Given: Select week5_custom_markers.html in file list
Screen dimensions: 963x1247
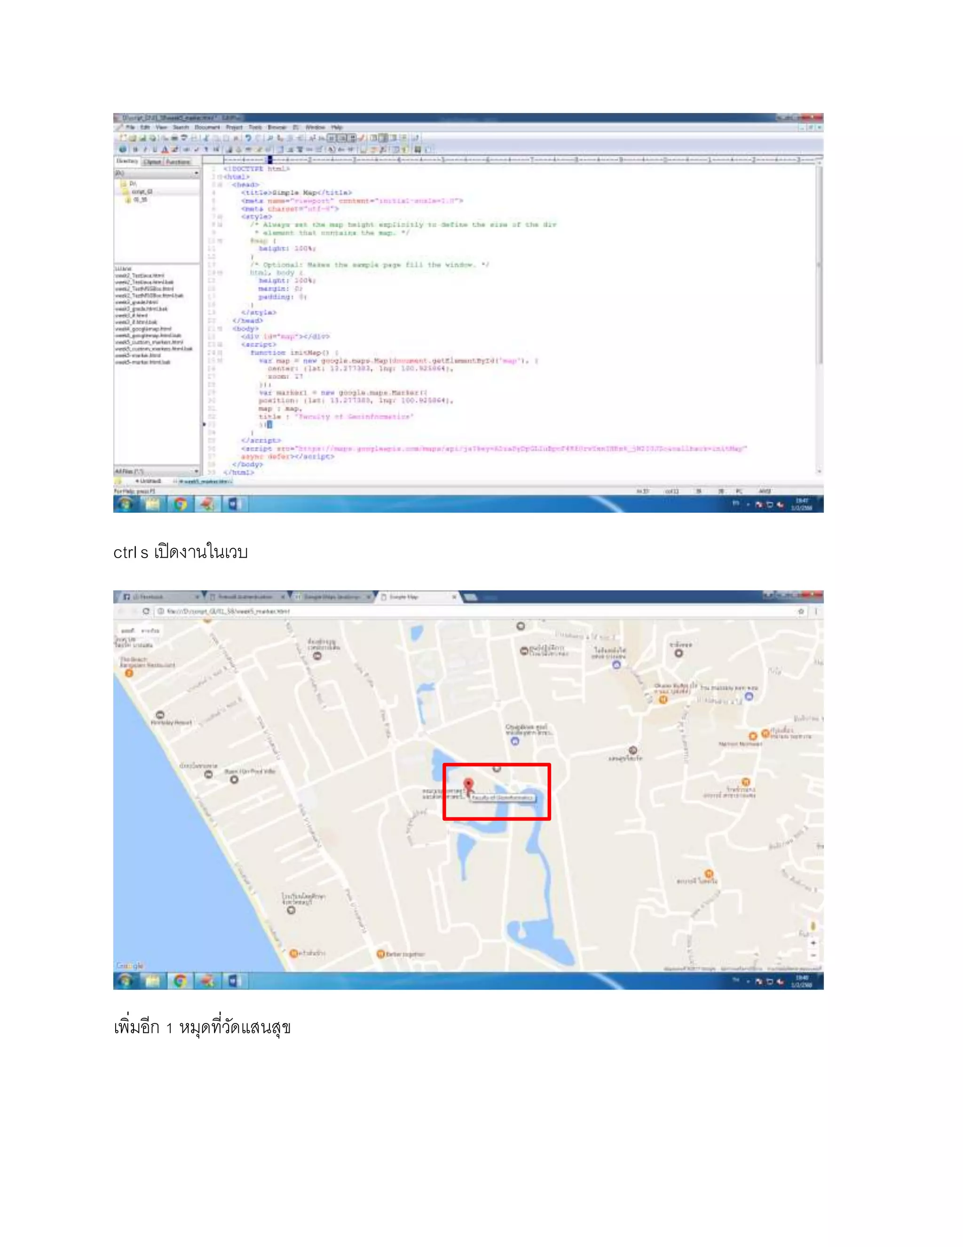Looking at the screenshot, I should pos(150,343).
